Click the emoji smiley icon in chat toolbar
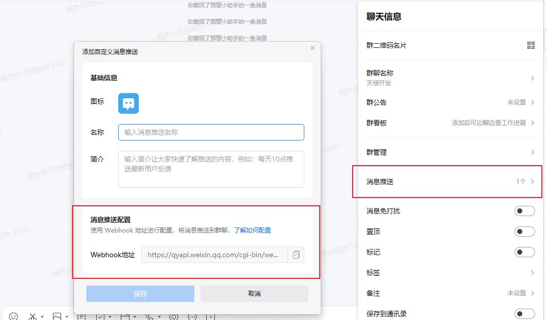 point(13,316)
